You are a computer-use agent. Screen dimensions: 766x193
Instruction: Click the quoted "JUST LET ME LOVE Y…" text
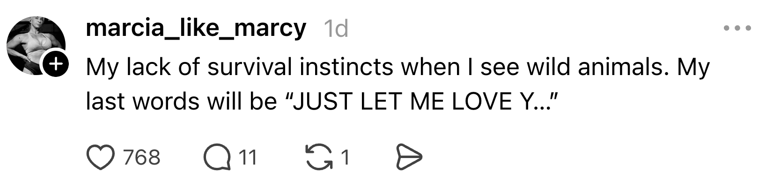[421, 102]
